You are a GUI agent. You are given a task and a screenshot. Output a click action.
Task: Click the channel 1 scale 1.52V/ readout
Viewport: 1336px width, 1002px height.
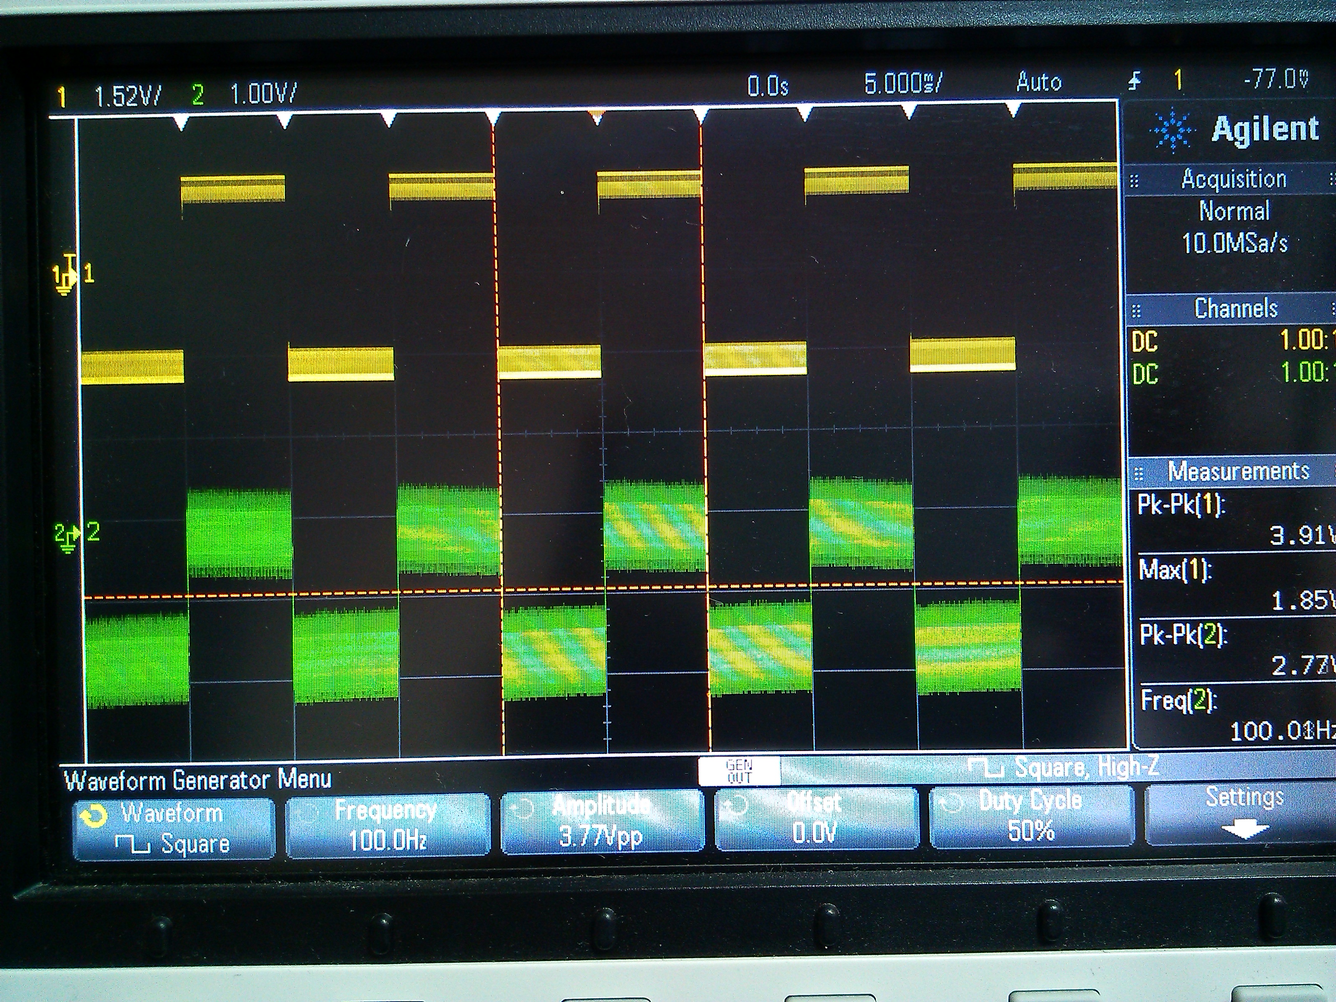[x=128, y=96]
